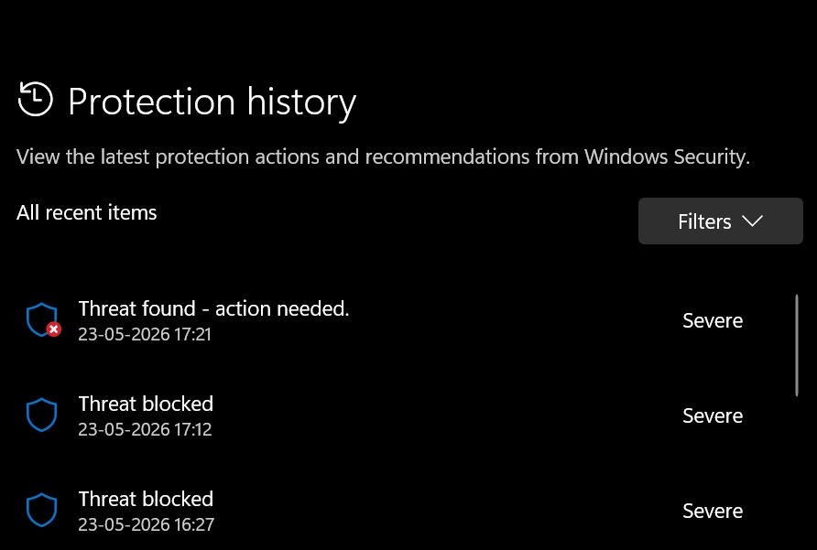Click the 23-05-2026 17:12 timestamp
This screenshot has width=817, height=550.
[x=145, y=430]
